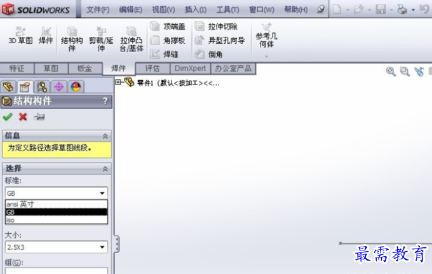The width and height of the screenshot is (432, 274).
Task: Open the 标准 GB dropdown arrow
Action: [102, 193]
